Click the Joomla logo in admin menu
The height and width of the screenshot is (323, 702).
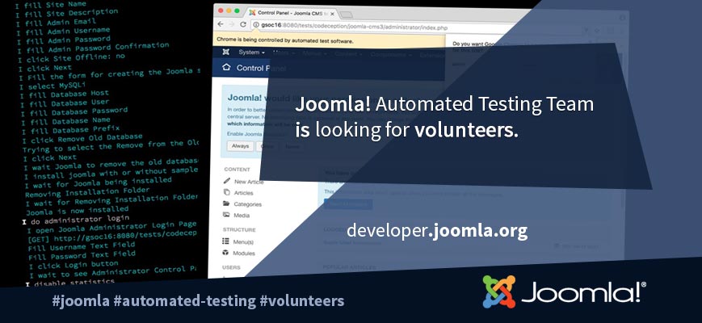[x=226, y=52]
